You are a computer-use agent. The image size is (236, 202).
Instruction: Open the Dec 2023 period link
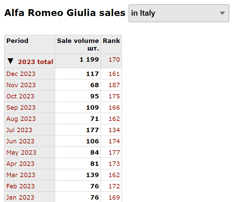pyautogui.click(x=21, y=74)
